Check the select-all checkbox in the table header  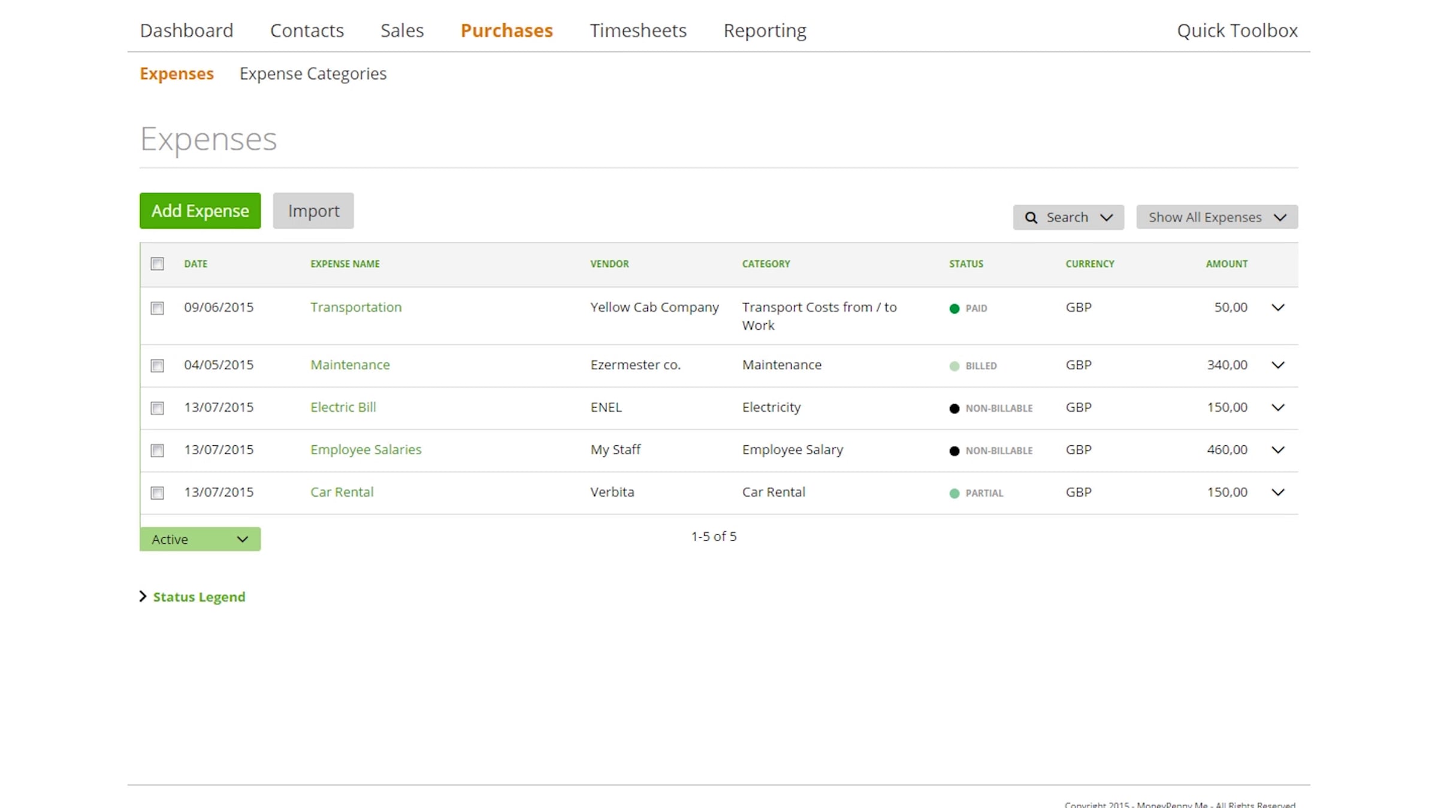157,264
